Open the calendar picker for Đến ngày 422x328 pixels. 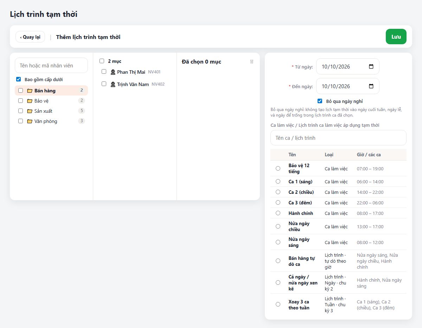coord(371,86)
